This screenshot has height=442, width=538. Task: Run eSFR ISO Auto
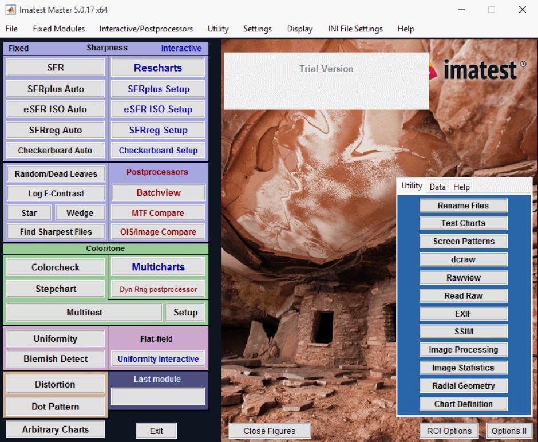coord(56,109)
